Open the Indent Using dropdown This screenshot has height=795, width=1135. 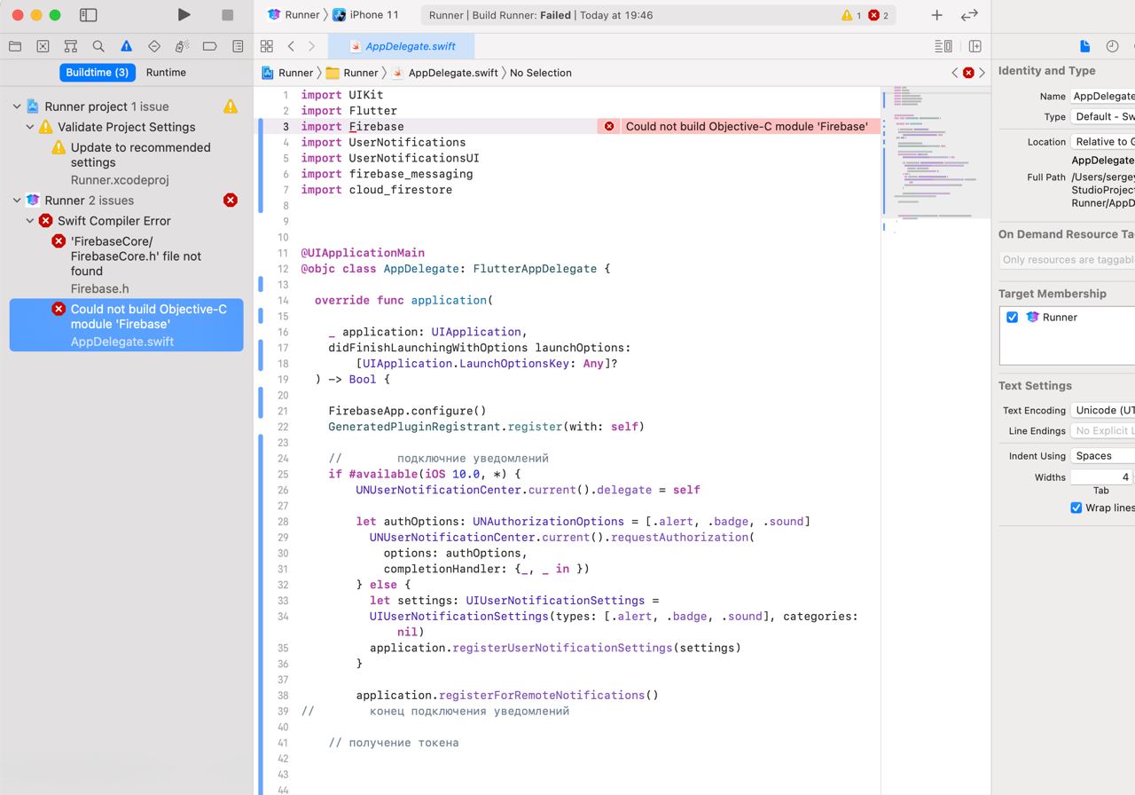point(1102,455)
